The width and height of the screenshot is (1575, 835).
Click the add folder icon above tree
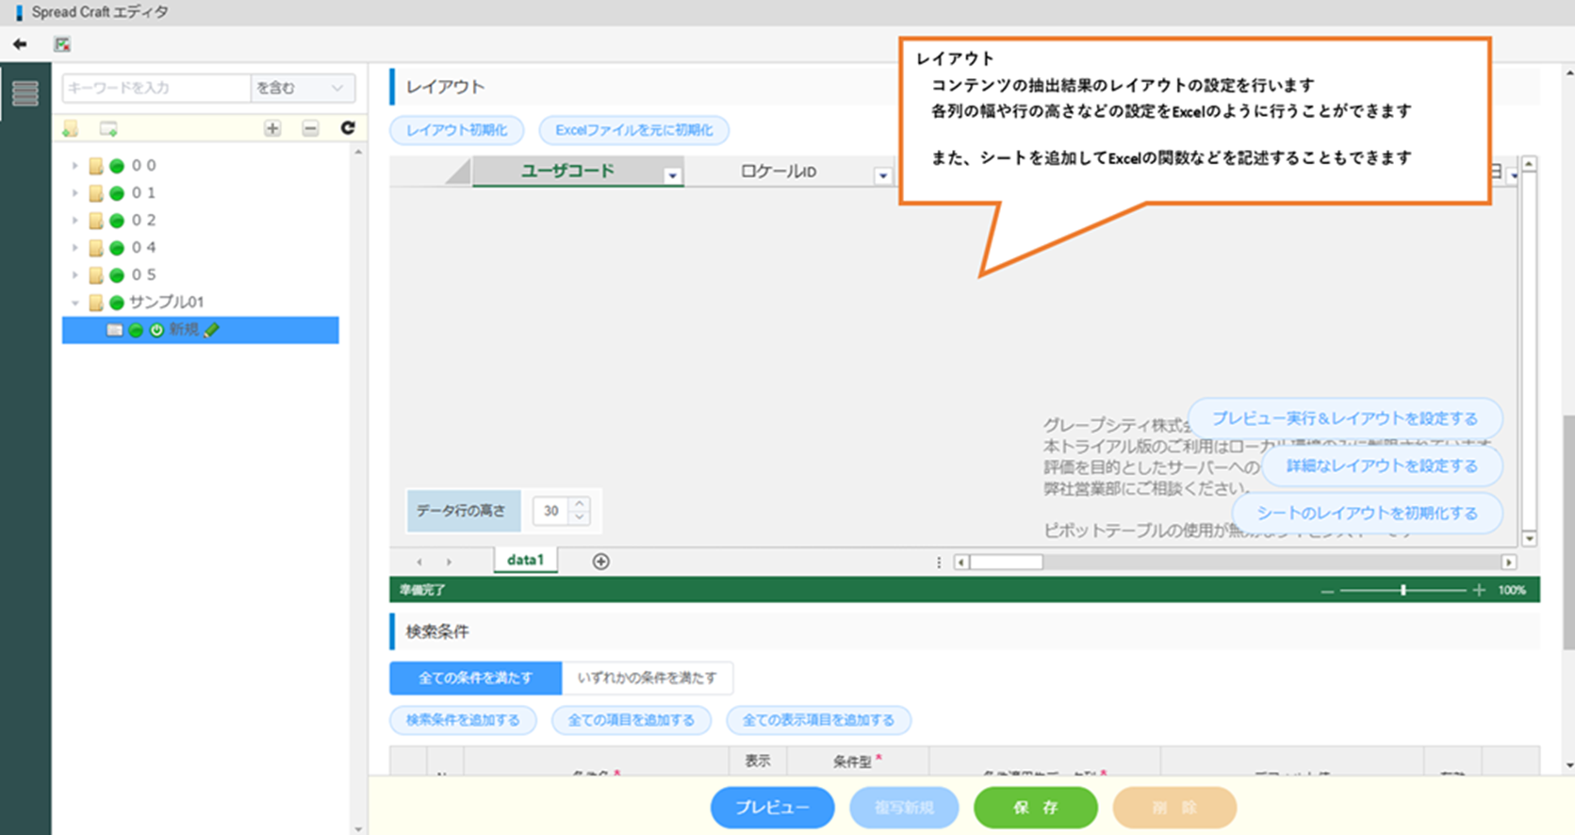(71, 128)
